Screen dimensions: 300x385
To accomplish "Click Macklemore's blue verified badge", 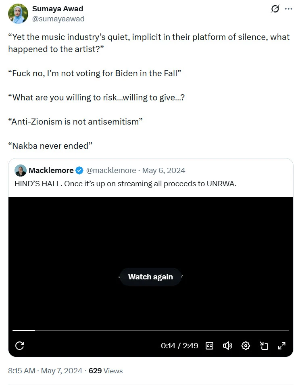I will click(x=79, y=171).
